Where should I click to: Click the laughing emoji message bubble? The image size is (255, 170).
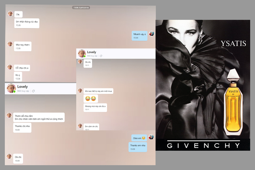click(x=91, y=99)
